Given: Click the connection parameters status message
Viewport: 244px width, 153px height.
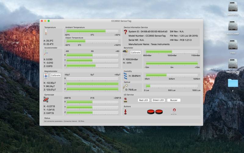Looking at the screenshot, I should pos(64,121).
